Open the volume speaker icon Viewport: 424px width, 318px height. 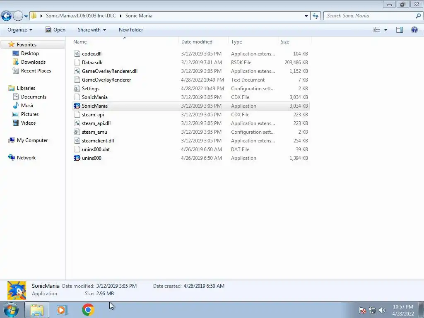pos(382,310)
